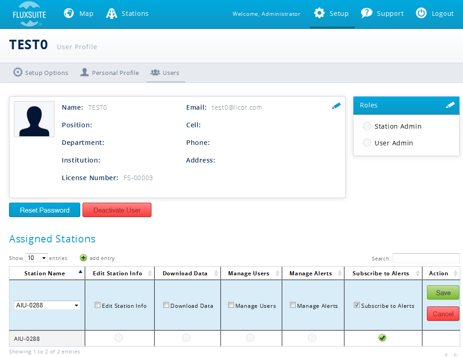Click the Roles panel header
This screenshot has height=357, width=463.
click(406, 105)
